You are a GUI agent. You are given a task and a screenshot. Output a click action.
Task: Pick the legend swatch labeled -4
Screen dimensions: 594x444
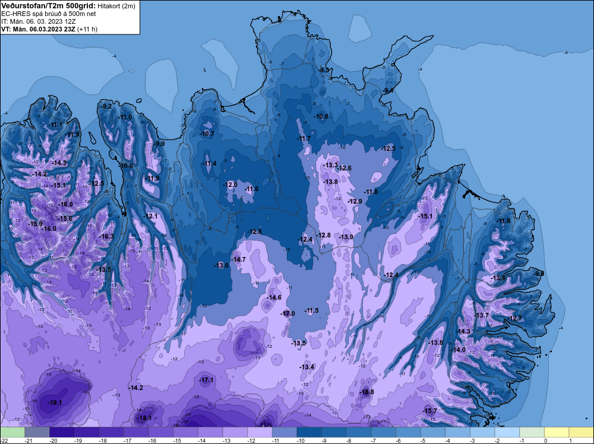point(457,432)
